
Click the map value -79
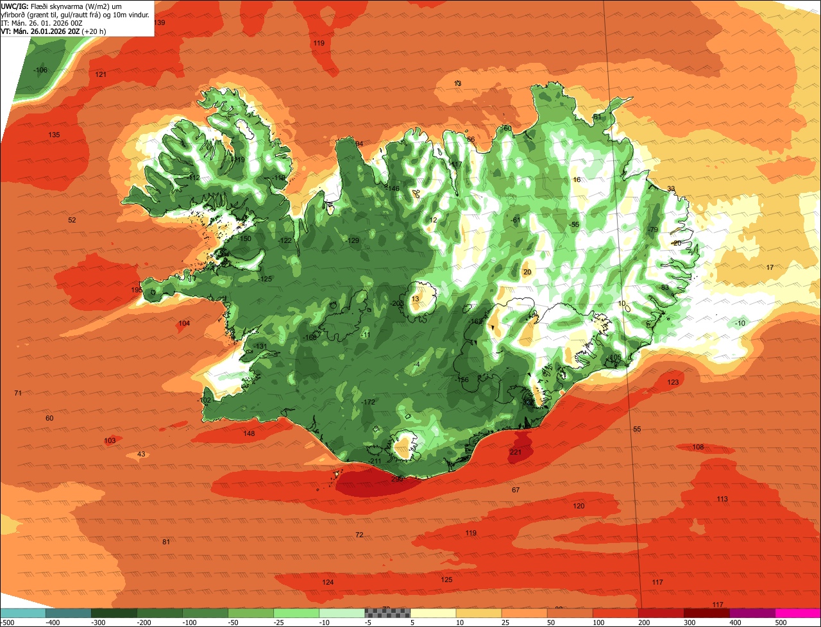[x=653, y=230]
